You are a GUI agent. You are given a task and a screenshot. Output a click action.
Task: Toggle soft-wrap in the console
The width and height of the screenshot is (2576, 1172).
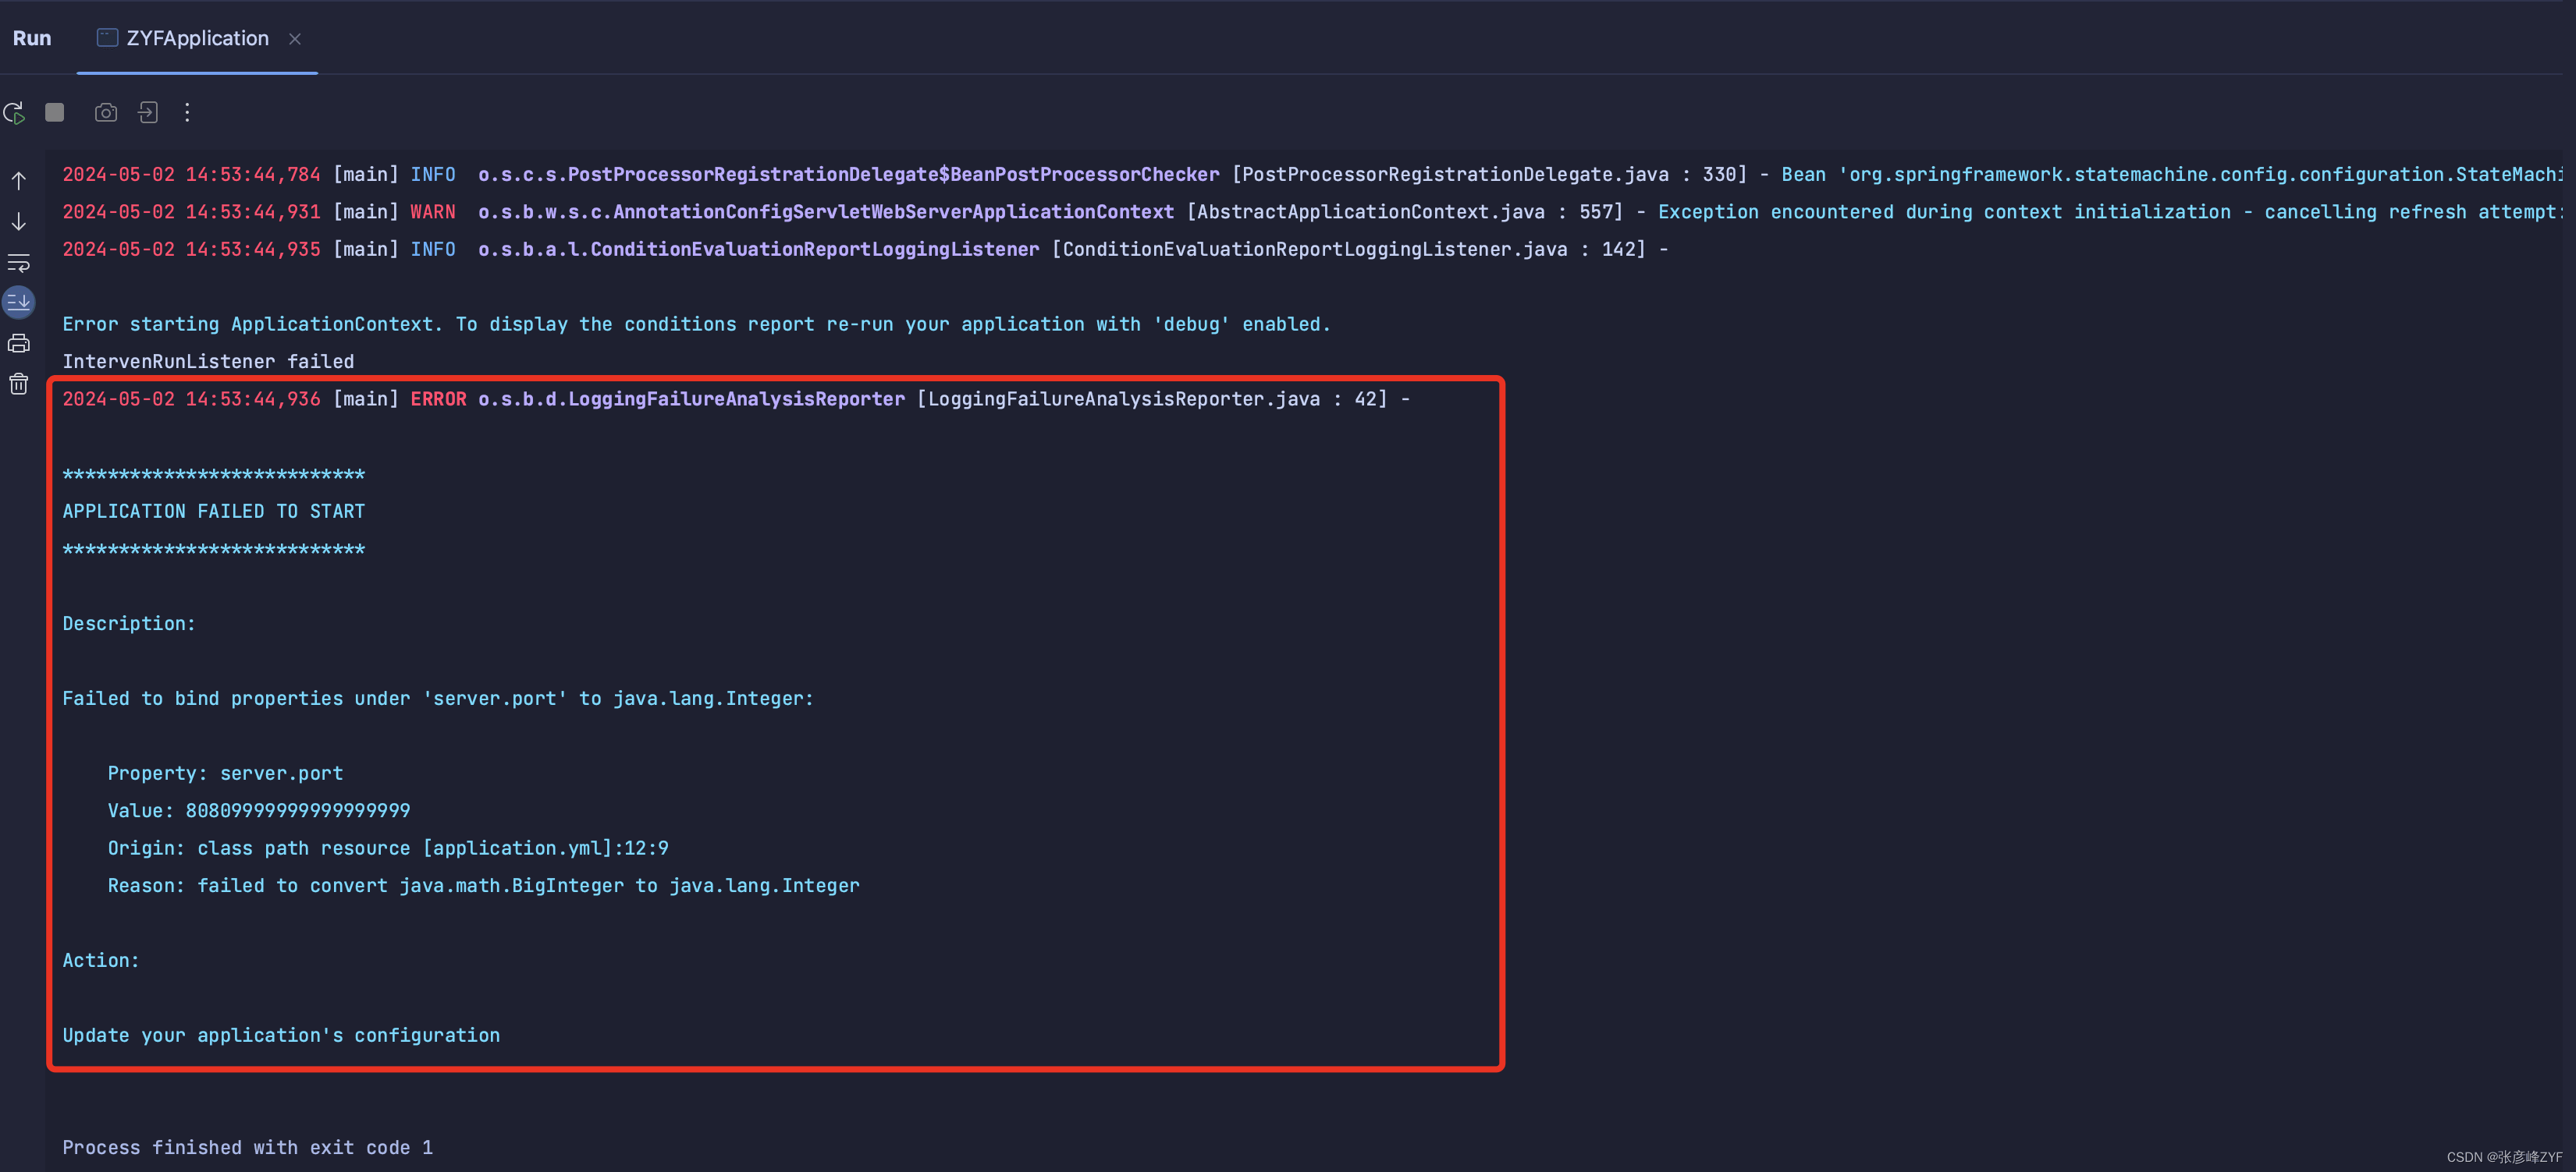[x=19, y=263]
